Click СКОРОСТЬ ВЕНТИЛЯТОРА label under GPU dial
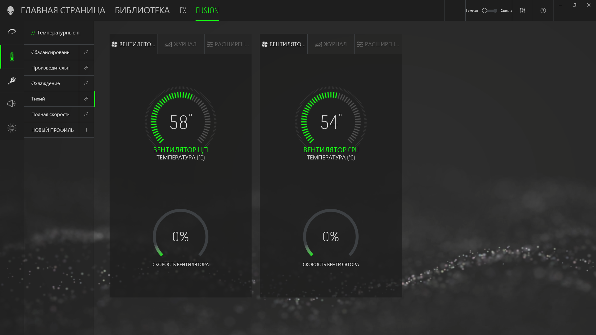Screen dimensions: 596x335 pos(331,265)
